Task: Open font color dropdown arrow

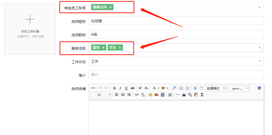Action: point(158,88)
